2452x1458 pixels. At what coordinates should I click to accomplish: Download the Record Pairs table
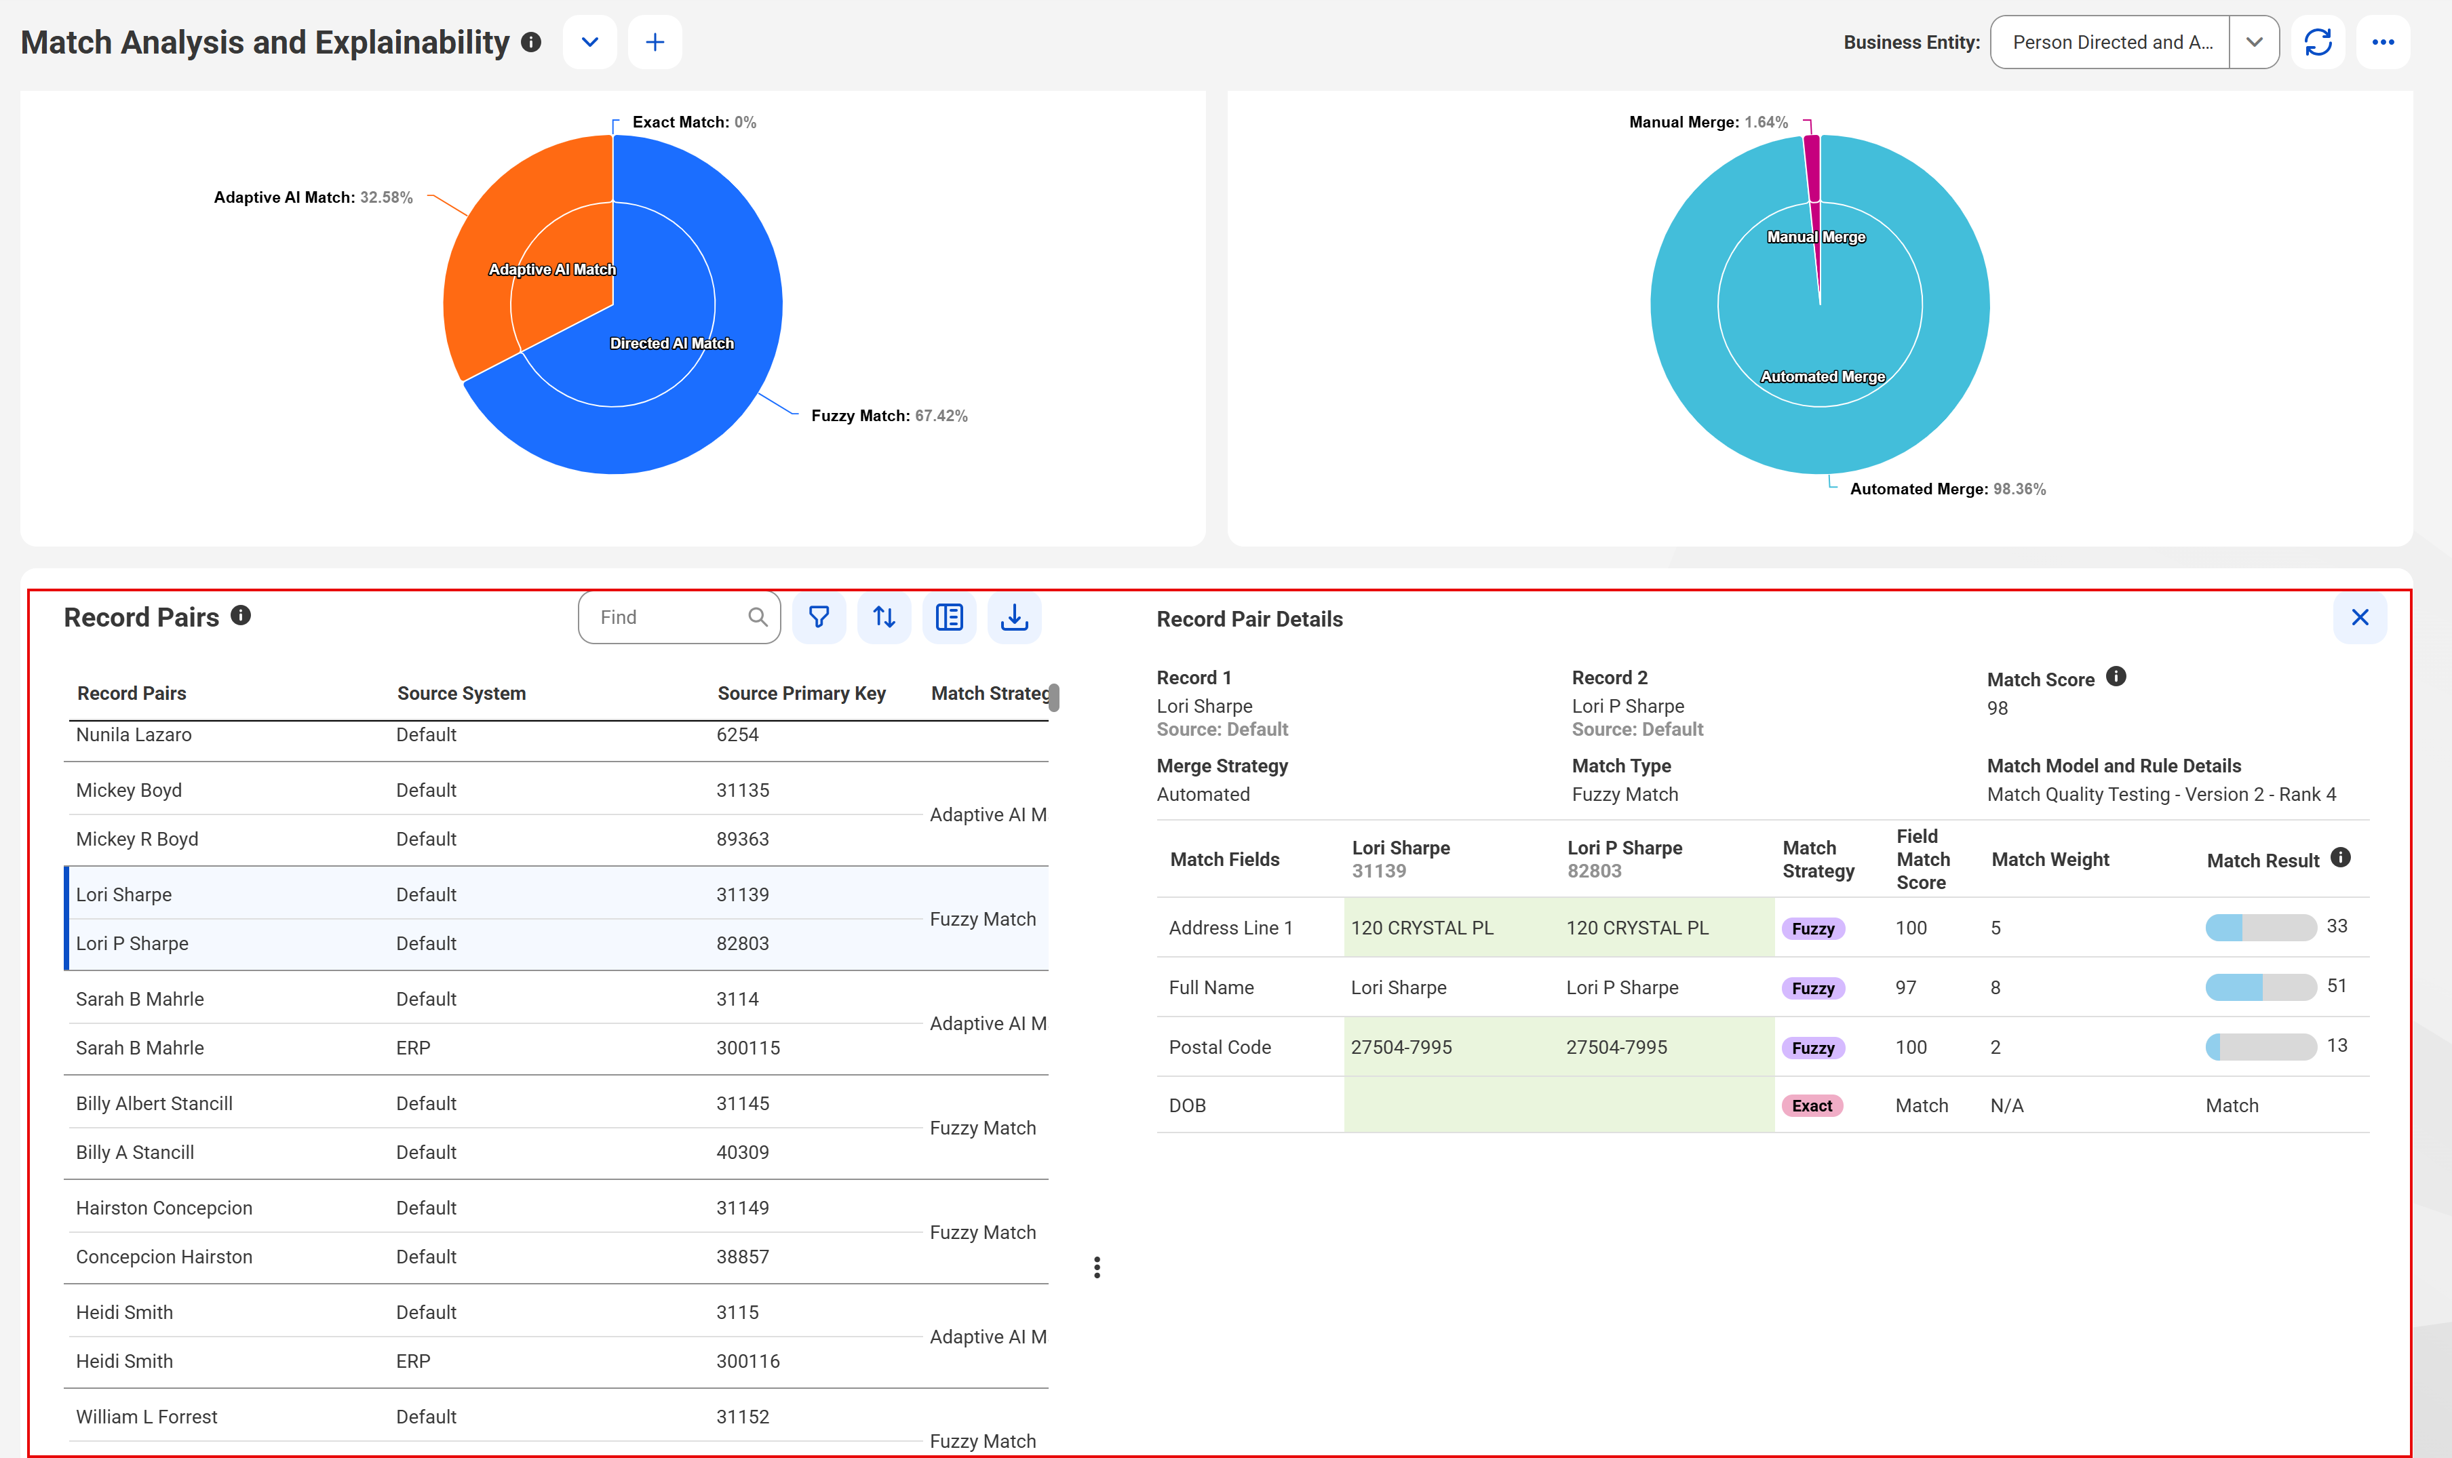coord(1014,617)
